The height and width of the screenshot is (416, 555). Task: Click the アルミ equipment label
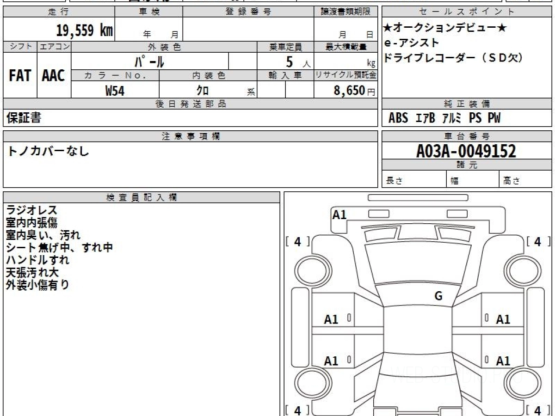tap(452, 118)
